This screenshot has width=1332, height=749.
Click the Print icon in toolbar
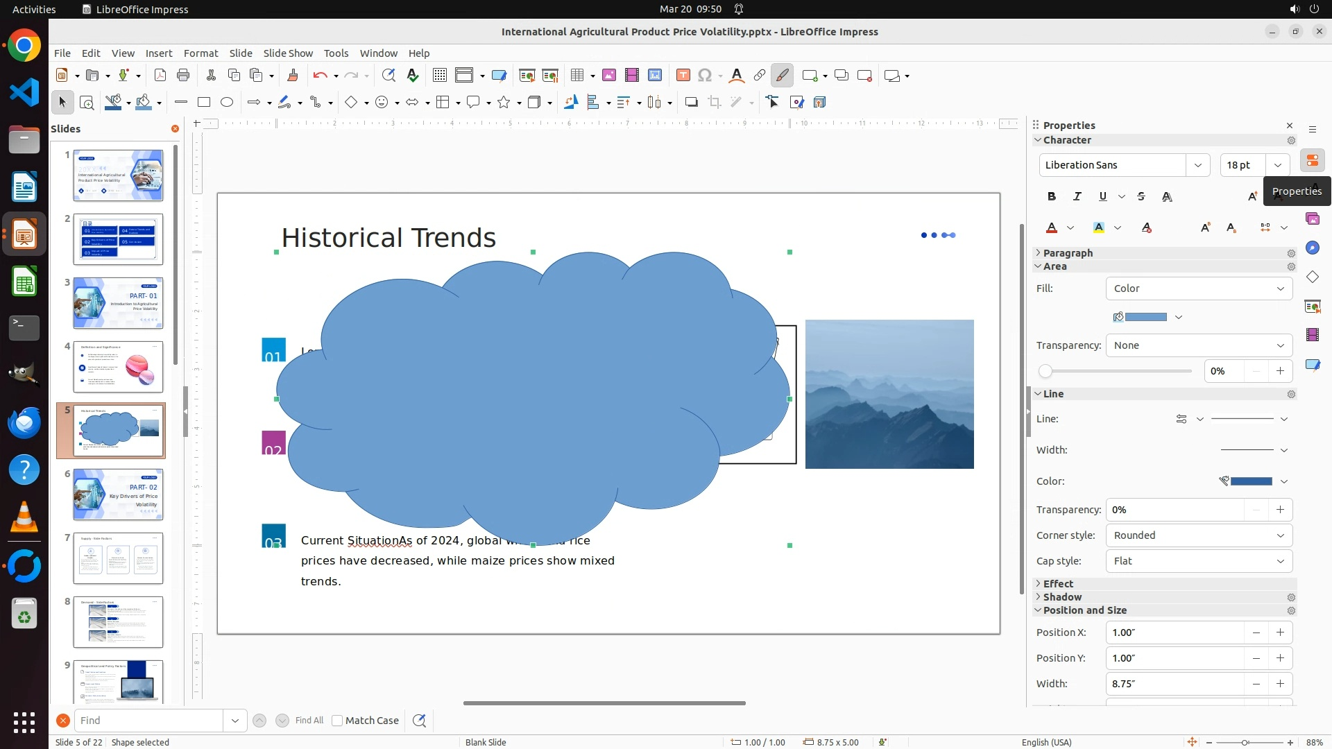point(183,76)
